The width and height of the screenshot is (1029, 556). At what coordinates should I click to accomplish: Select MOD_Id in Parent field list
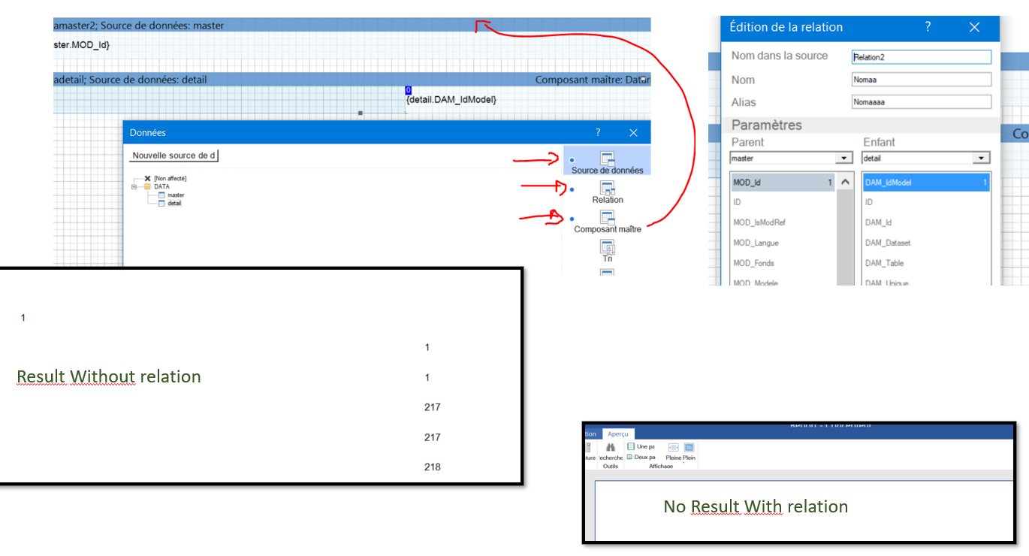tap(783, 182)
